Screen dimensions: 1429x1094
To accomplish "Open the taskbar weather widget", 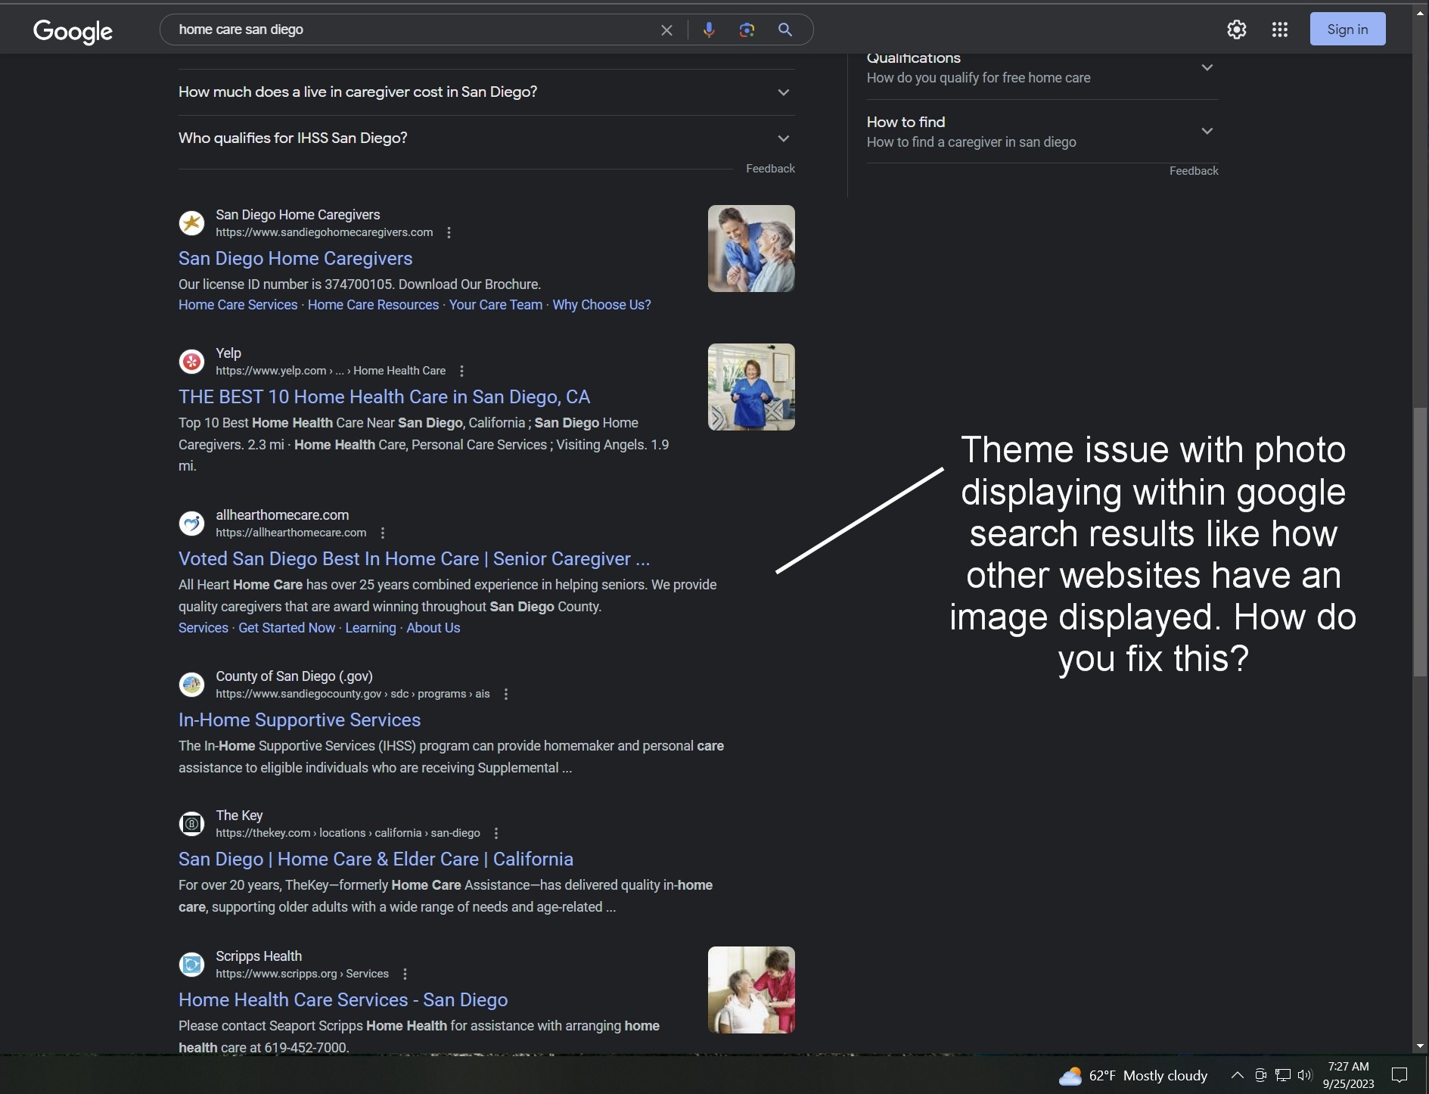I will point(1132,1076).
